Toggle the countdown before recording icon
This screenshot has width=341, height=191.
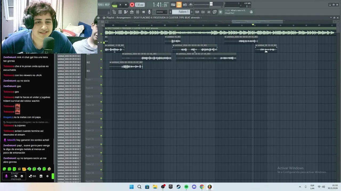tap(179, 5)
